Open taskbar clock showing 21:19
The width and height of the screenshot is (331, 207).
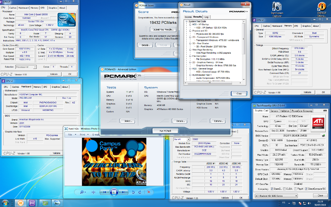tap(320, 203)
